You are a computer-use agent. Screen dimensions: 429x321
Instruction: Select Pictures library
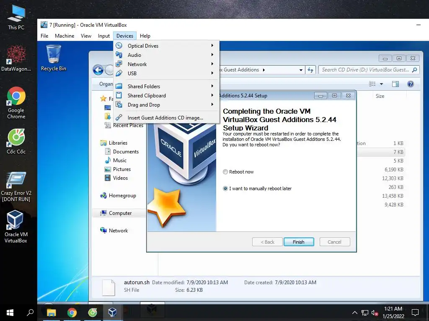[x=118, y=169]
